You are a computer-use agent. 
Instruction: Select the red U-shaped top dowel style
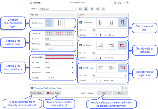tap(122, 22)
